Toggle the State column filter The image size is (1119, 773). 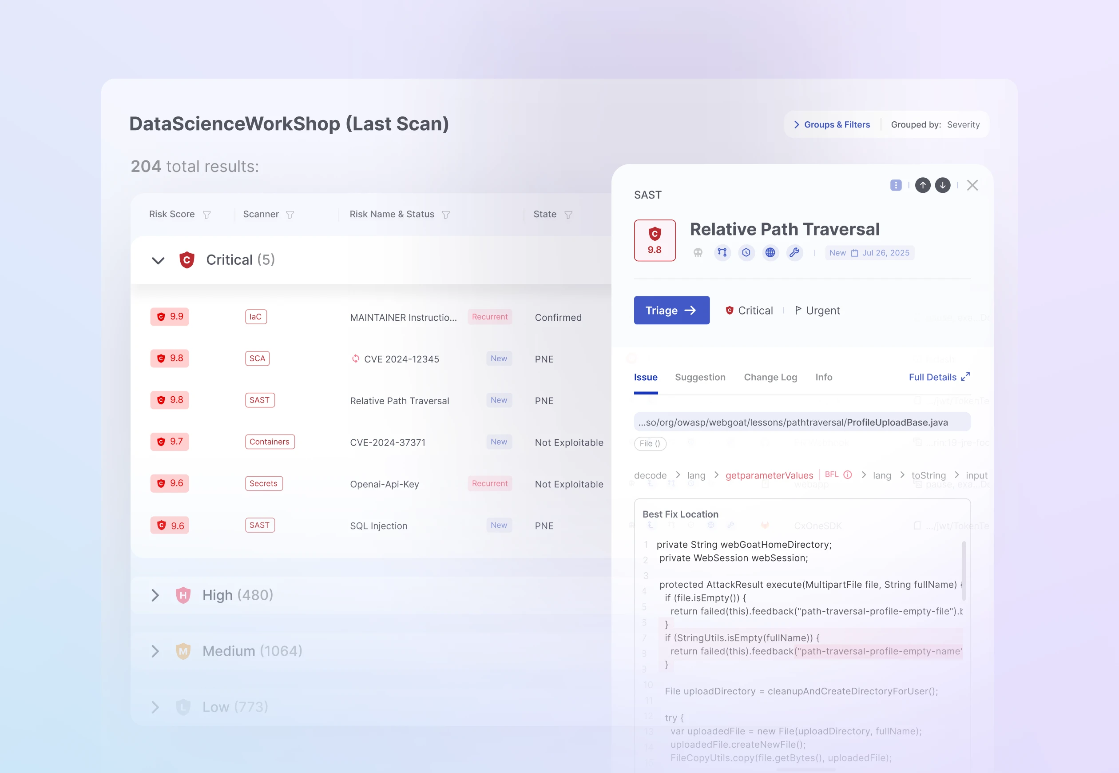tap(568, 215)
